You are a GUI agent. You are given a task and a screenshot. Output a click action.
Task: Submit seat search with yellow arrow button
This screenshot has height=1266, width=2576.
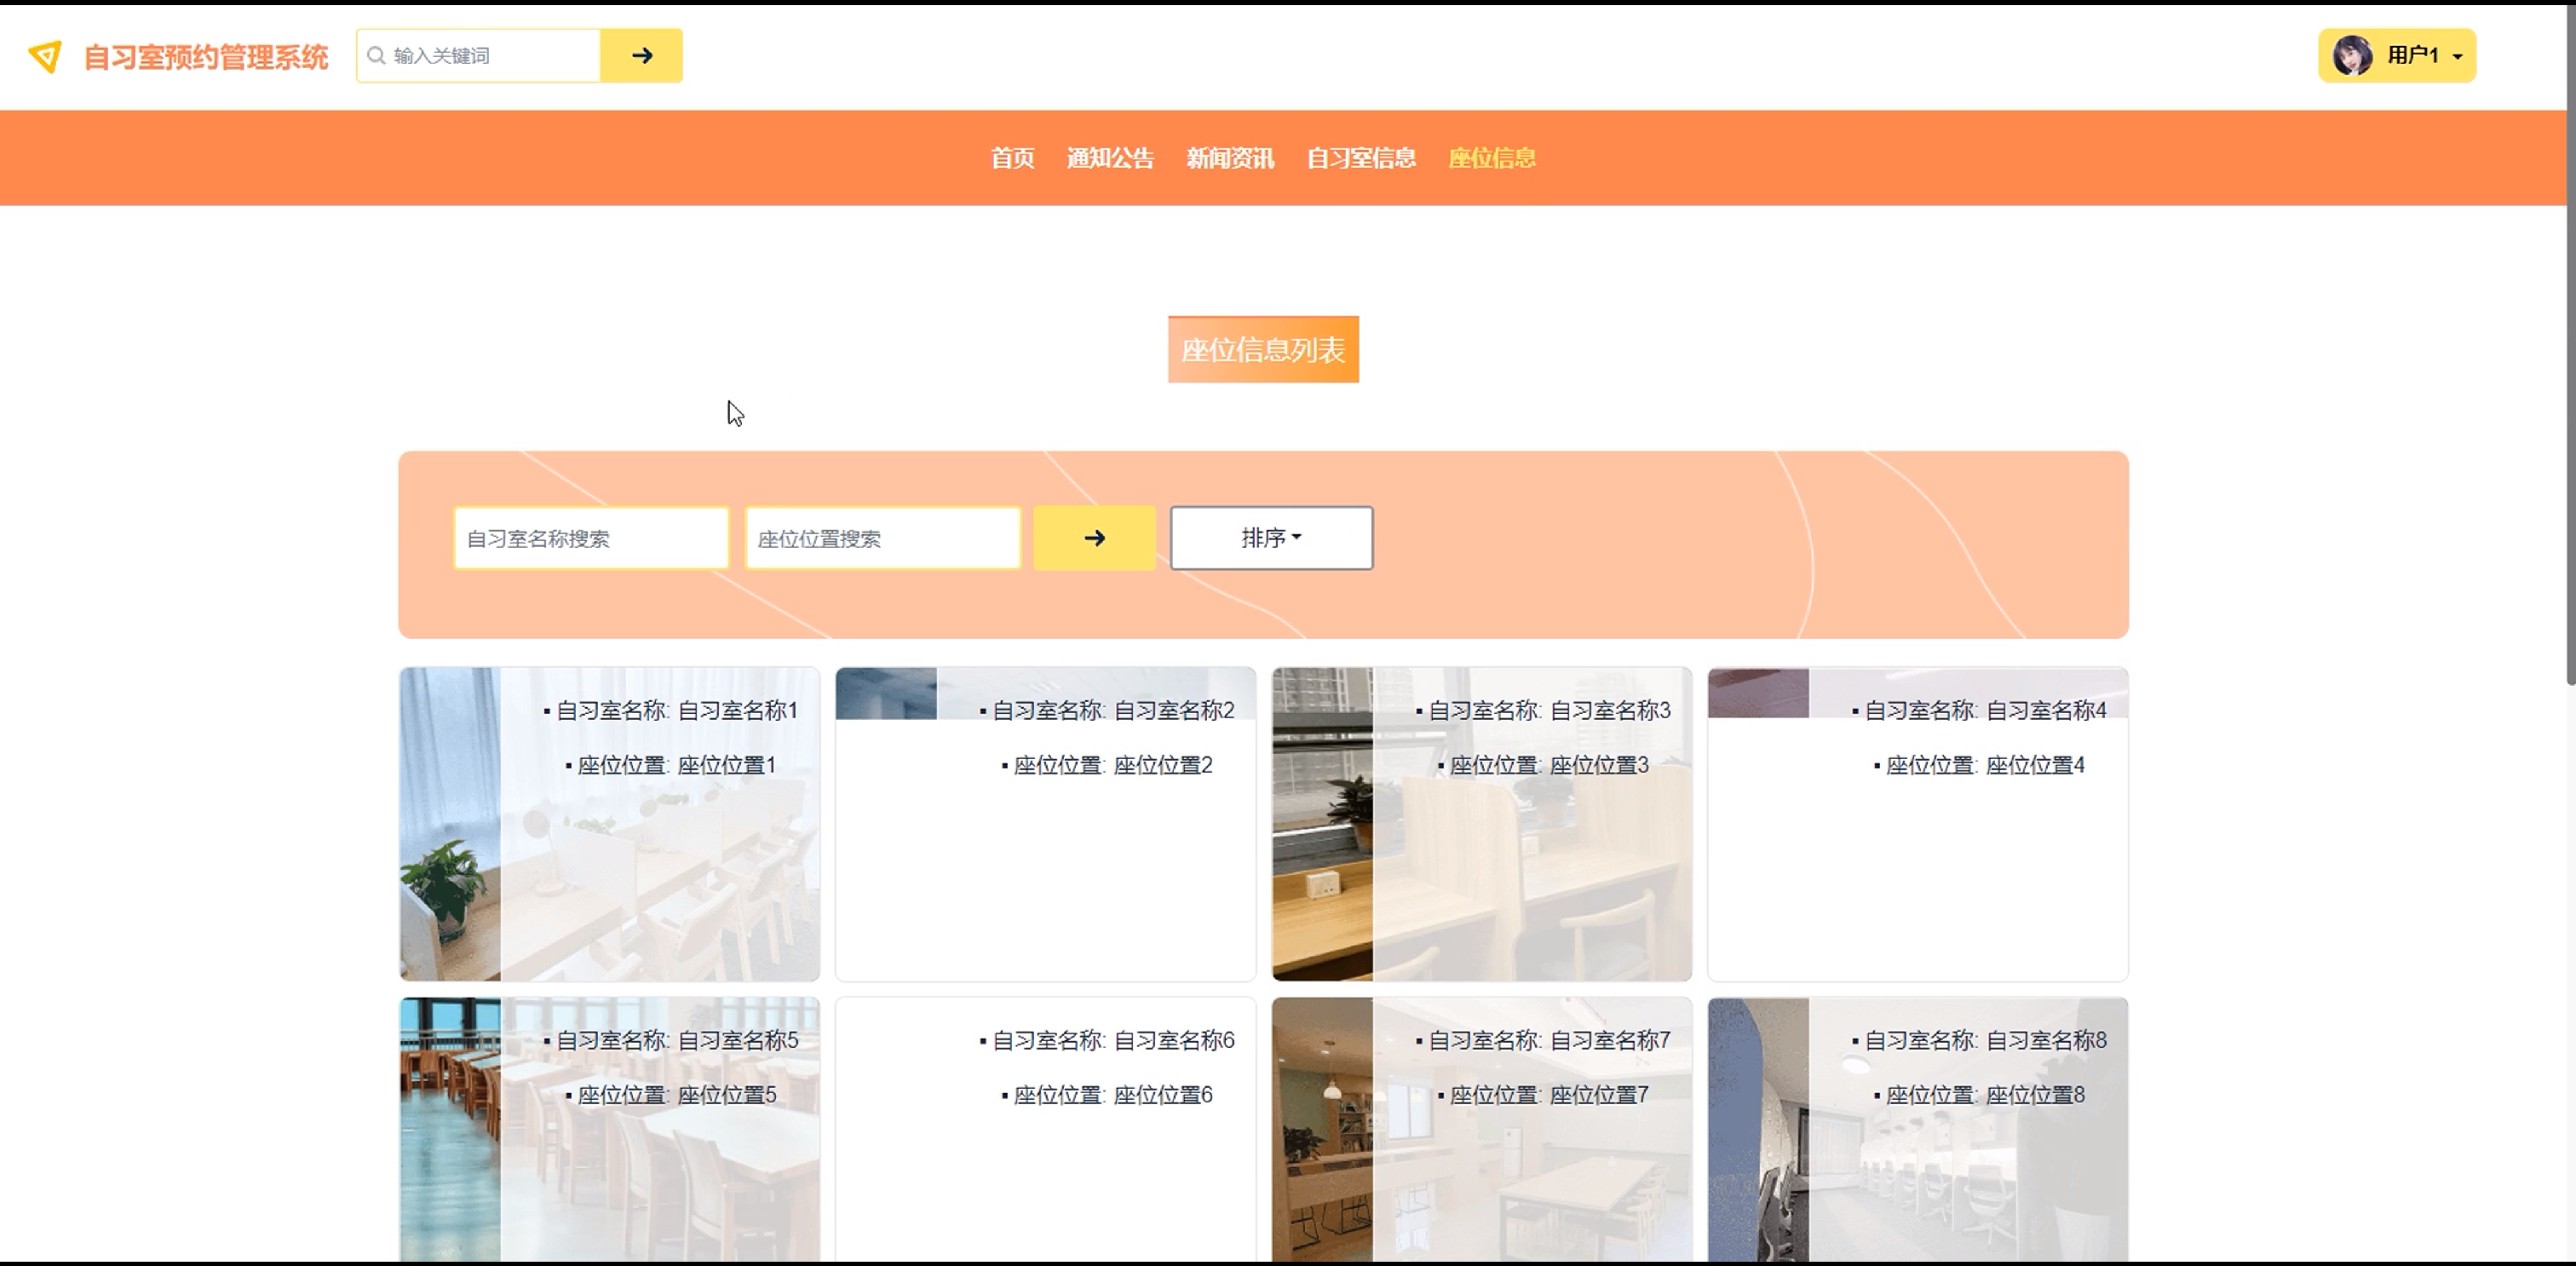(x=1094, y=538)
